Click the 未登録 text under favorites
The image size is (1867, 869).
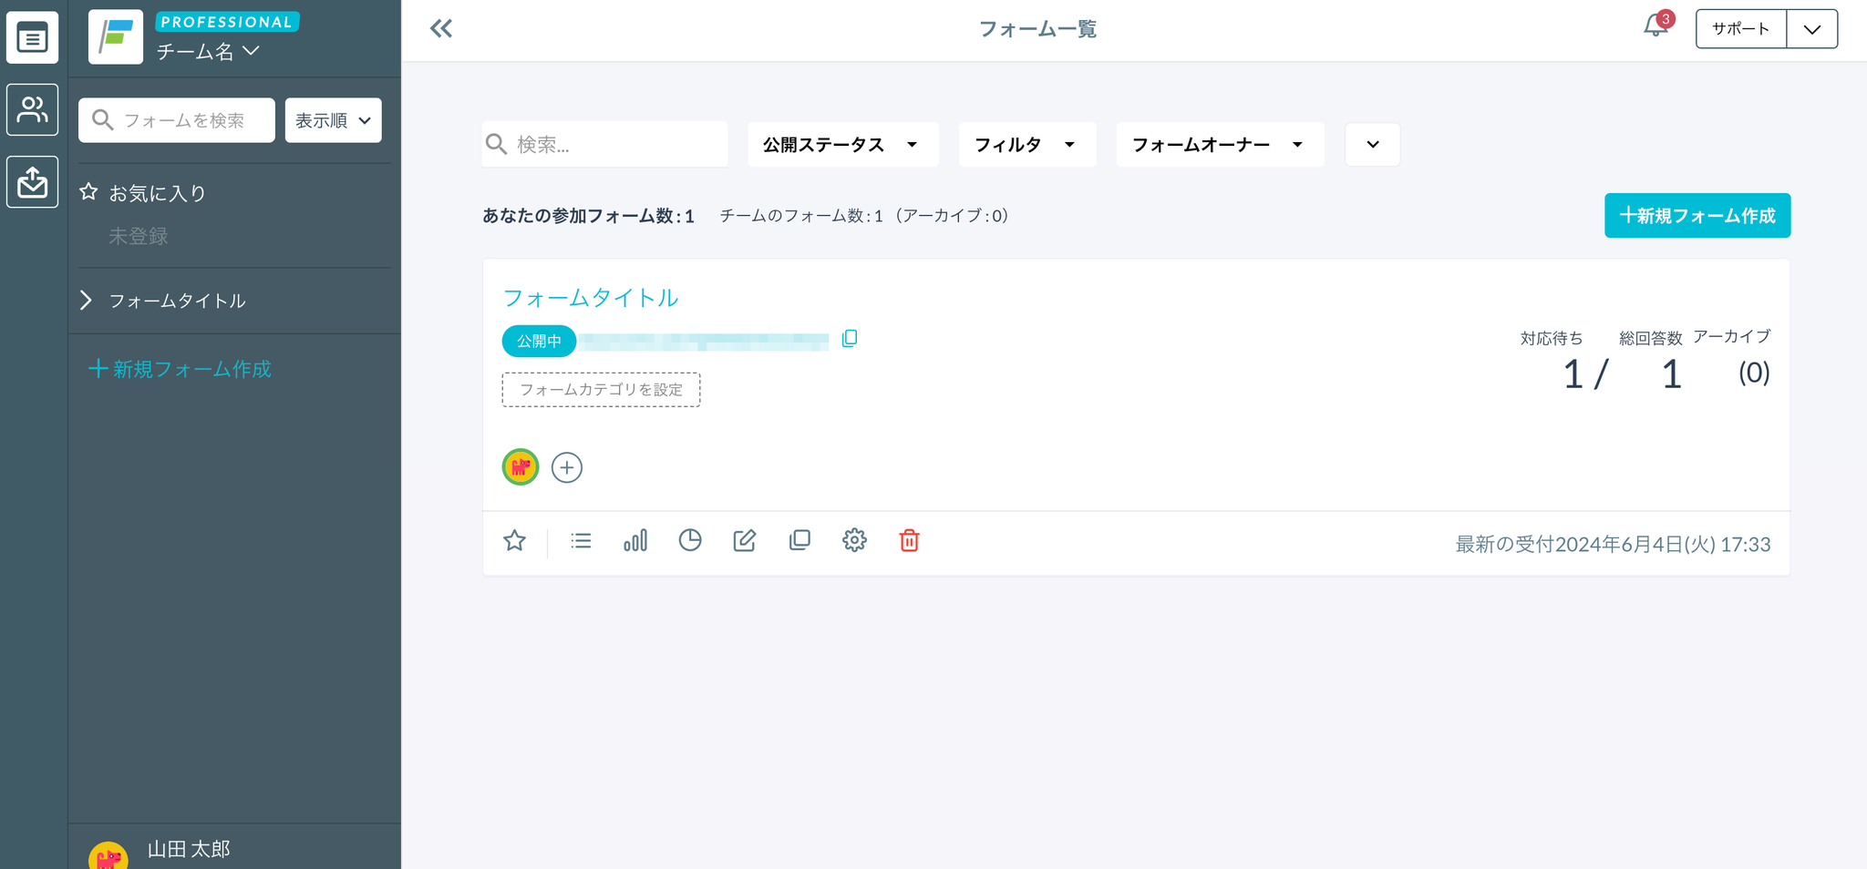pyautogui.click(x=139, y=237)
